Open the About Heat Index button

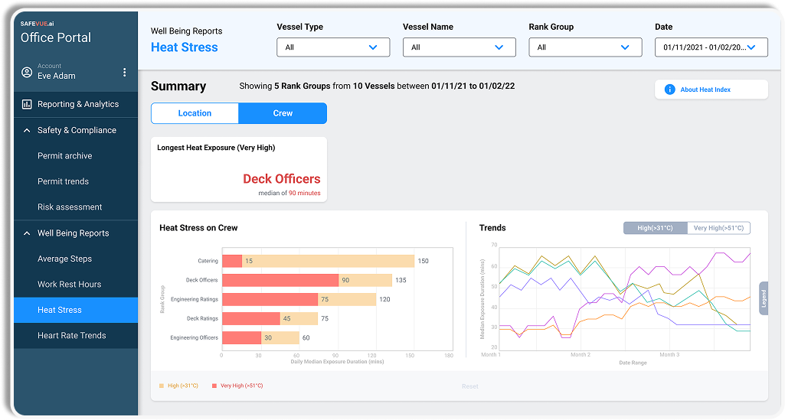711,90
